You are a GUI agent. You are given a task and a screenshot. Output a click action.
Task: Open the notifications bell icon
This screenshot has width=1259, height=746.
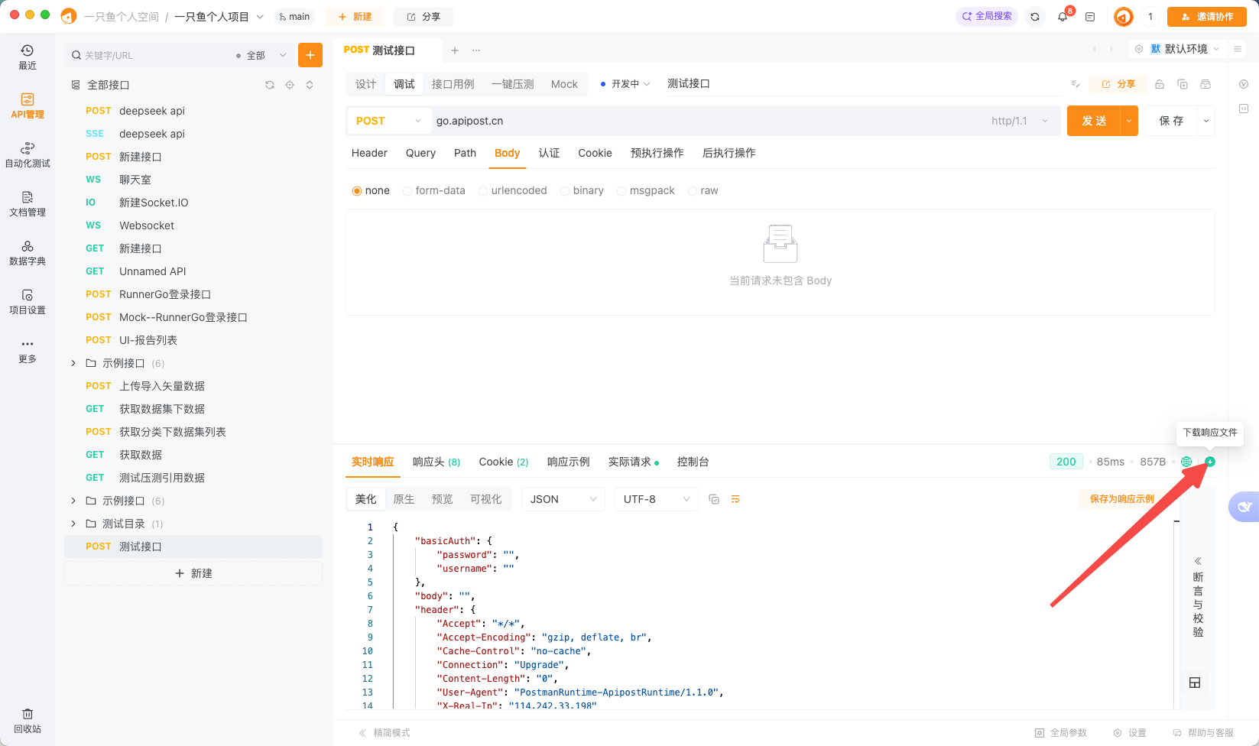tap(1063, 17)
